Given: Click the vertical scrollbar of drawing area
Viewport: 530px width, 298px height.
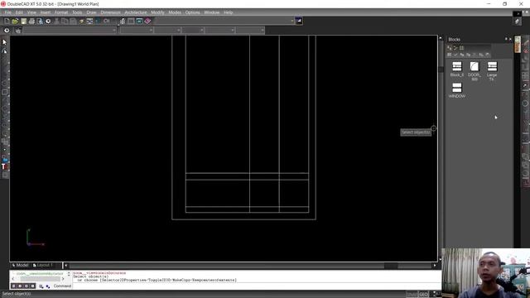Looking at the screenshot, I should (x=441, y=149).
